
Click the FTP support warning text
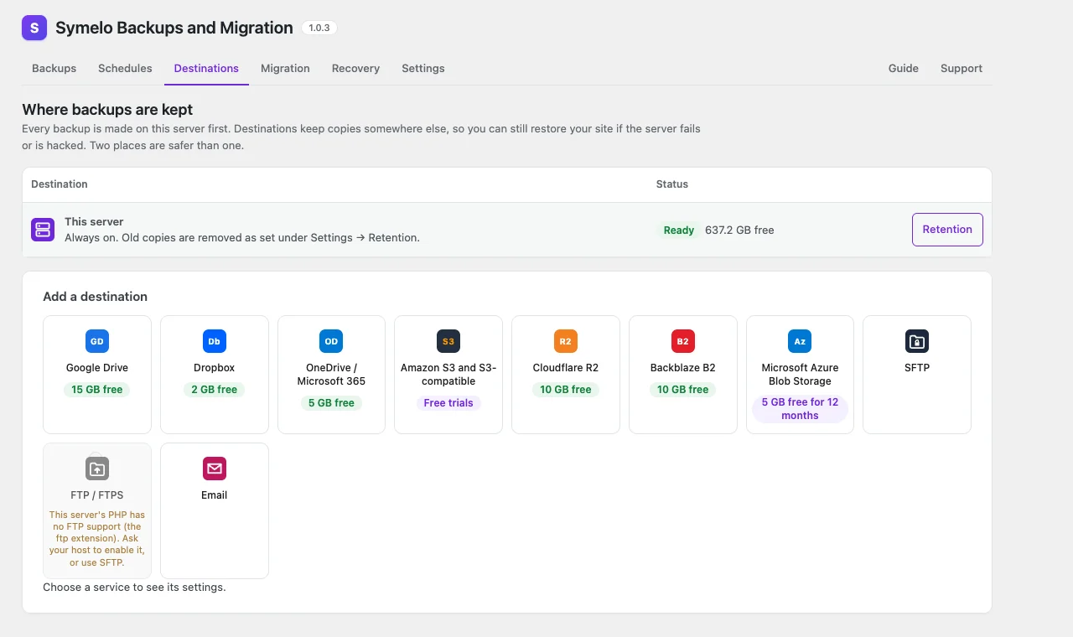click(x=97, y=539)
